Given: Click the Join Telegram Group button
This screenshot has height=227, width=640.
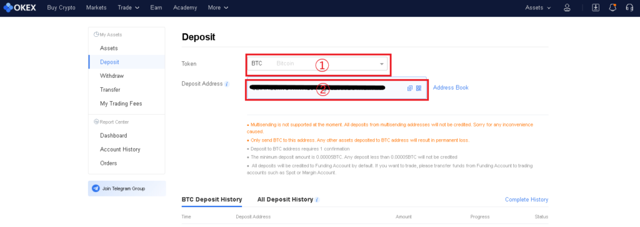Looking at the screenshot, I should [127, 188].
